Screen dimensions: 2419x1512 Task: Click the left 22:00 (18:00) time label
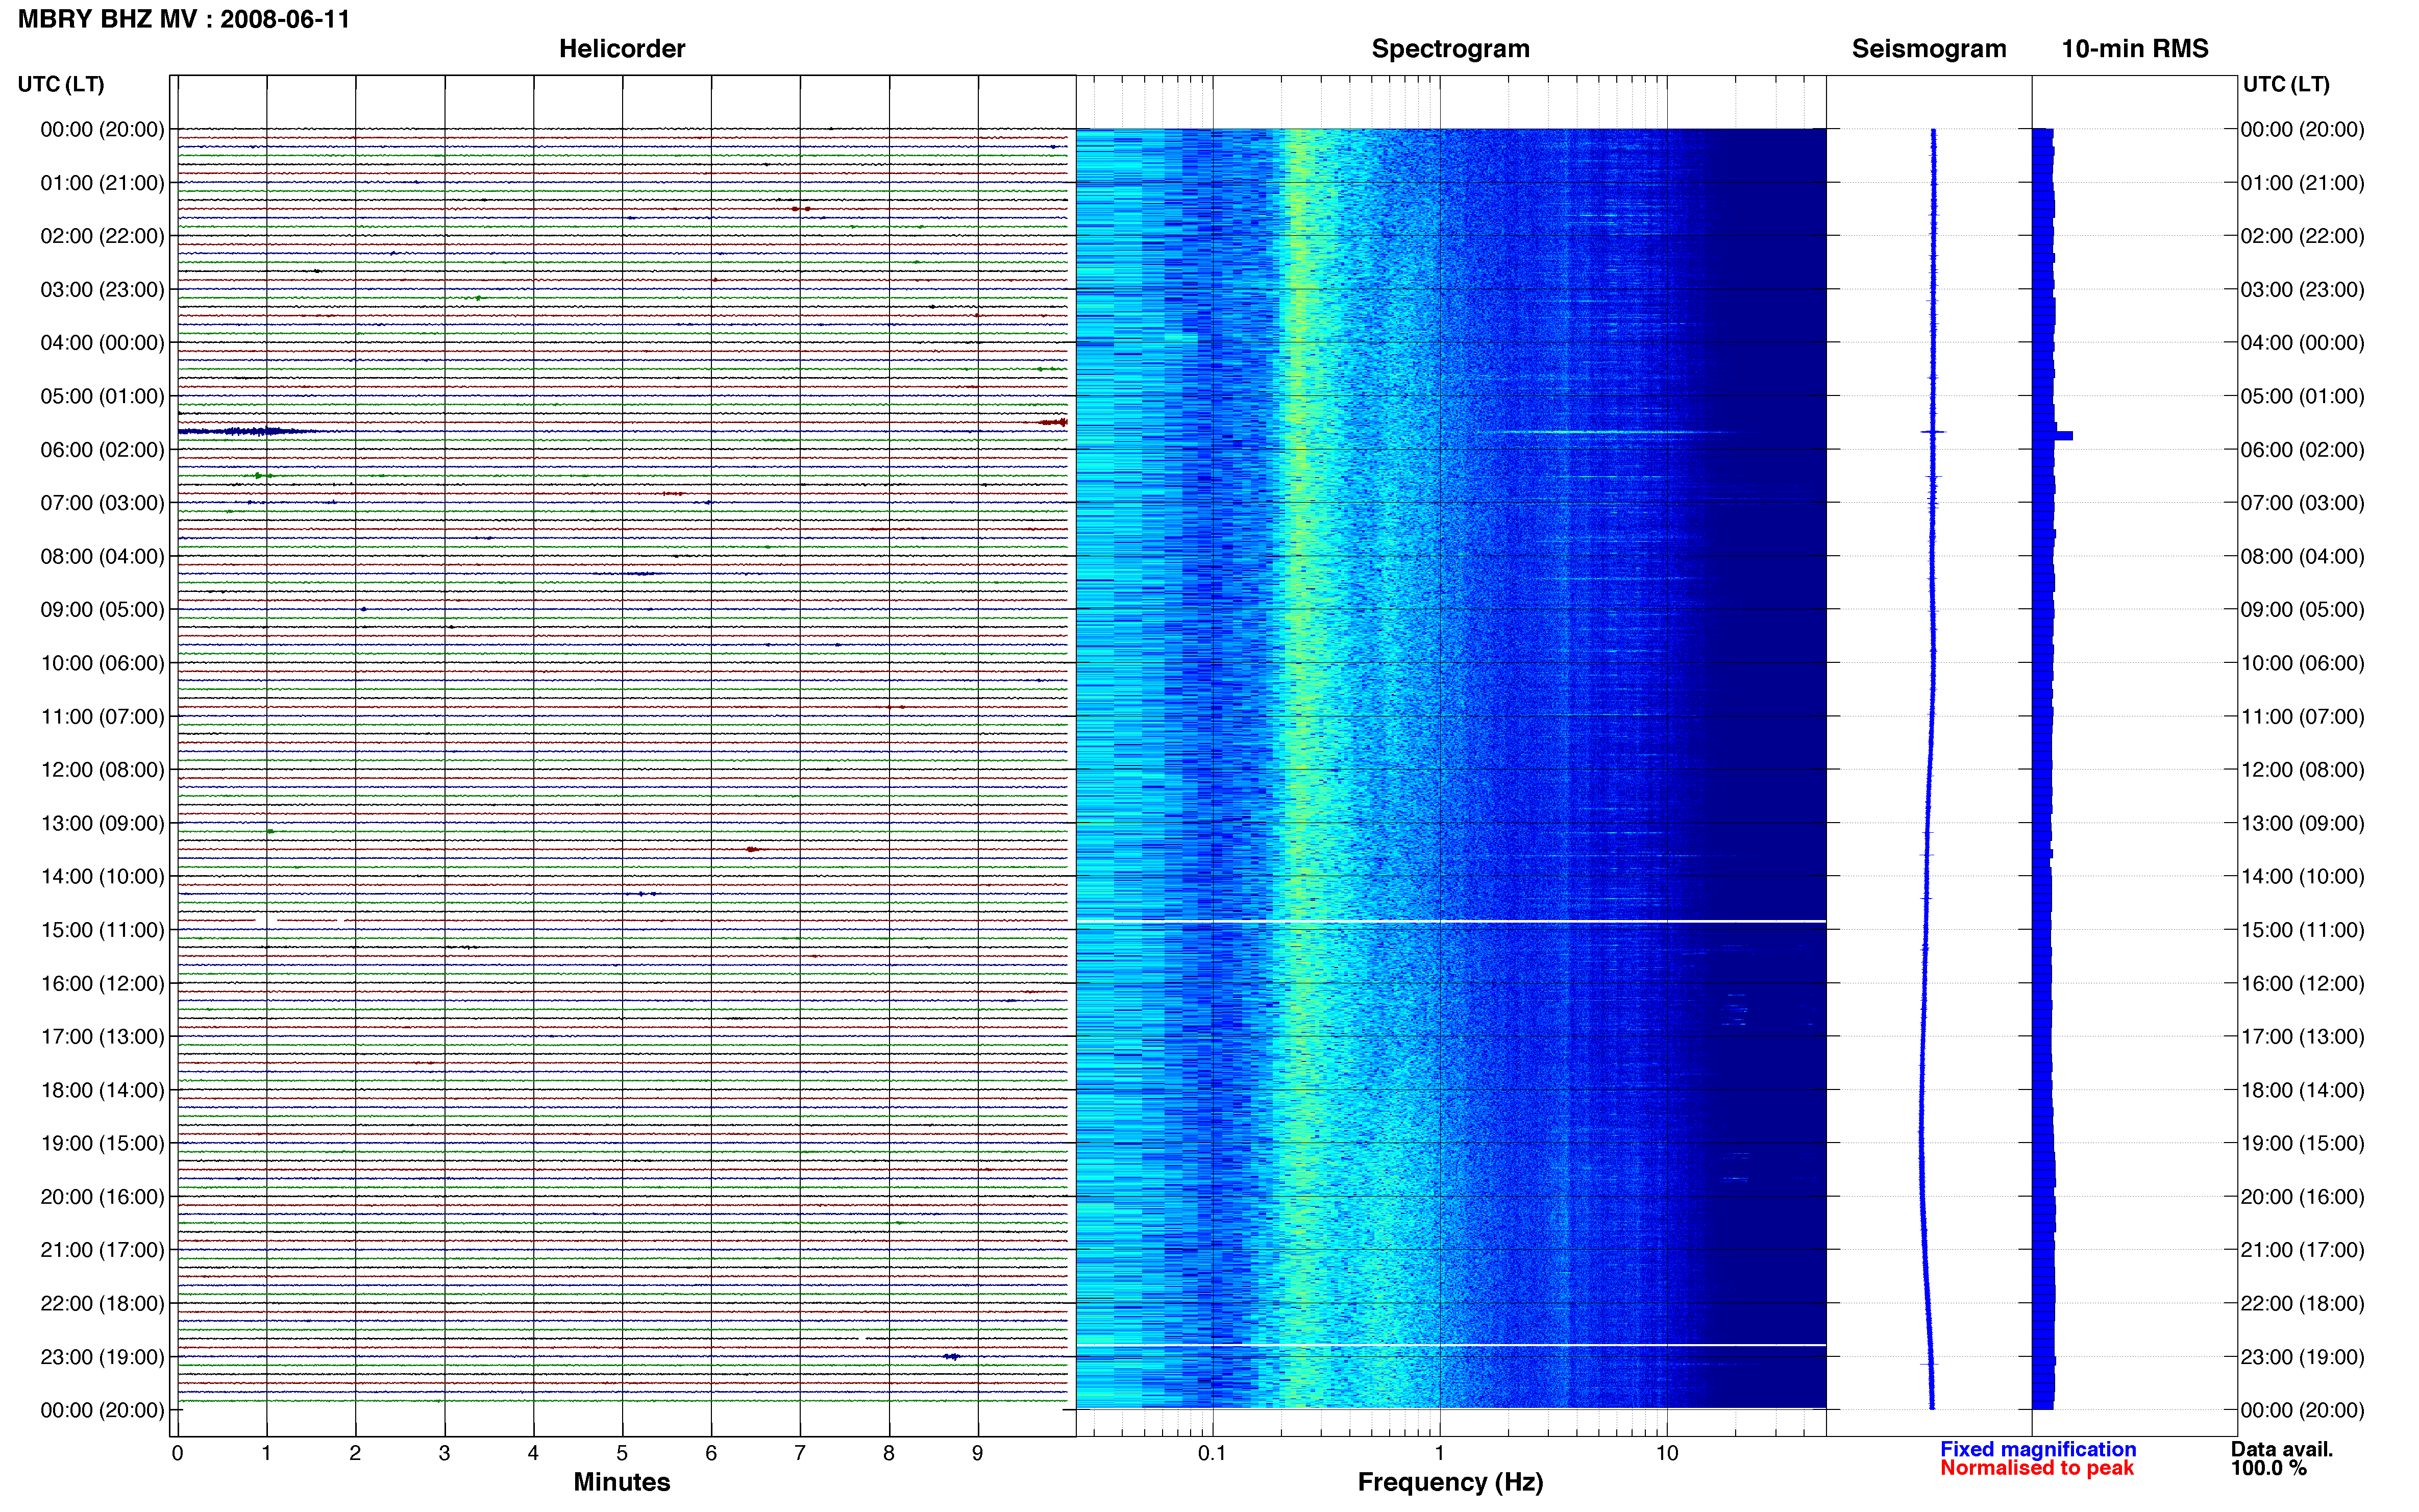coord(102,1304)
